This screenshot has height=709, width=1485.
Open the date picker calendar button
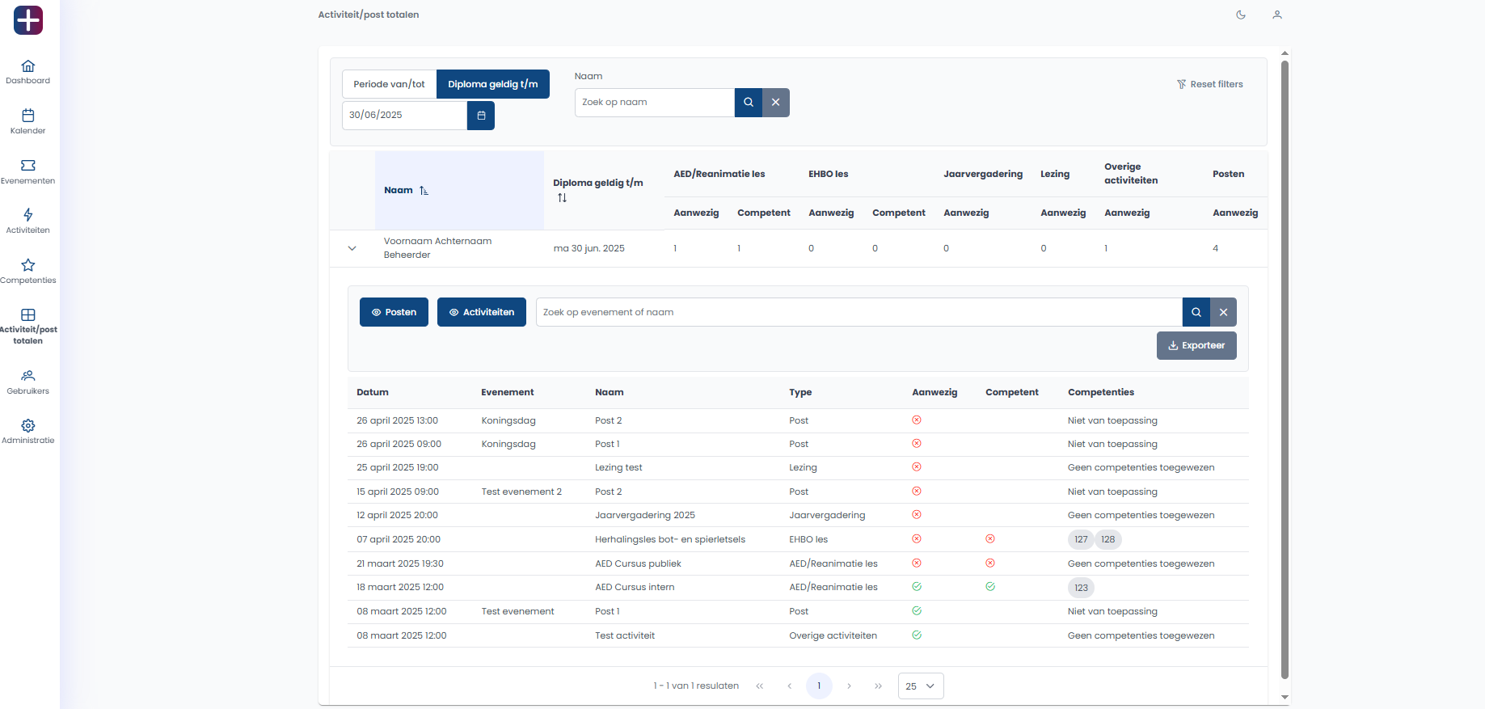481,116
